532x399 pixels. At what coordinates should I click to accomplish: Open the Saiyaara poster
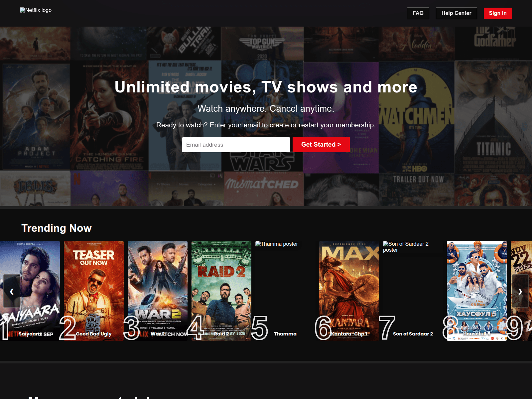[30, 291]
